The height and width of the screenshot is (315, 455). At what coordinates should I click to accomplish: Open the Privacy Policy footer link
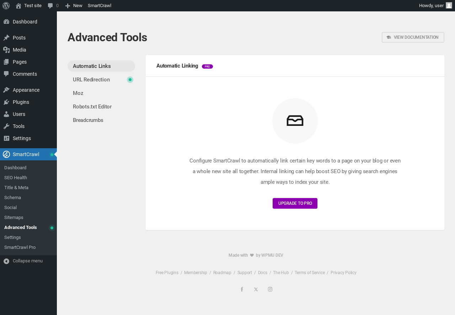(x=343, y=273)
